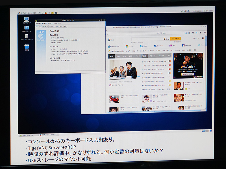Click the workspace switcher in bottom panel
Viewport: 226px width, 169px height.
click(x=205, y=131)
